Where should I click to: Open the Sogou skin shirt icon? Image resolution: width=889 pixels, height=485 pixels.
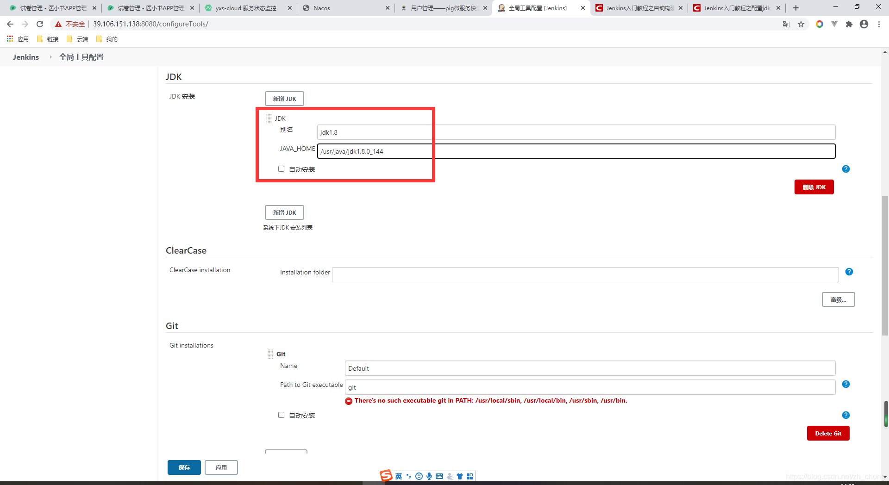click(460, 476)
